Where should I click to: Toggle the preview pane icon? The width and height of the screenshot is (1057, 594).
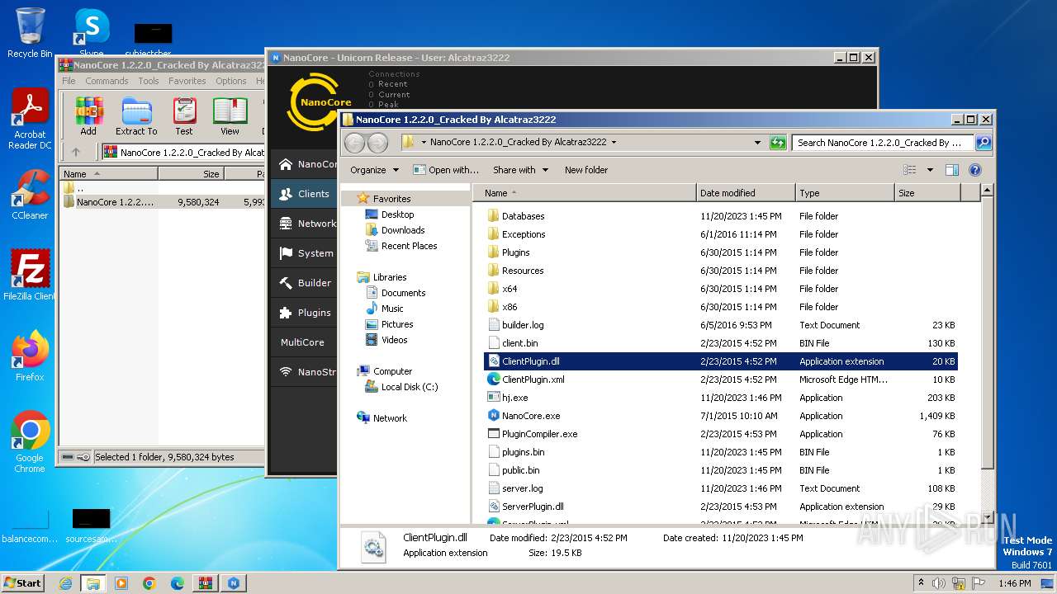click(x=952, y=170)
